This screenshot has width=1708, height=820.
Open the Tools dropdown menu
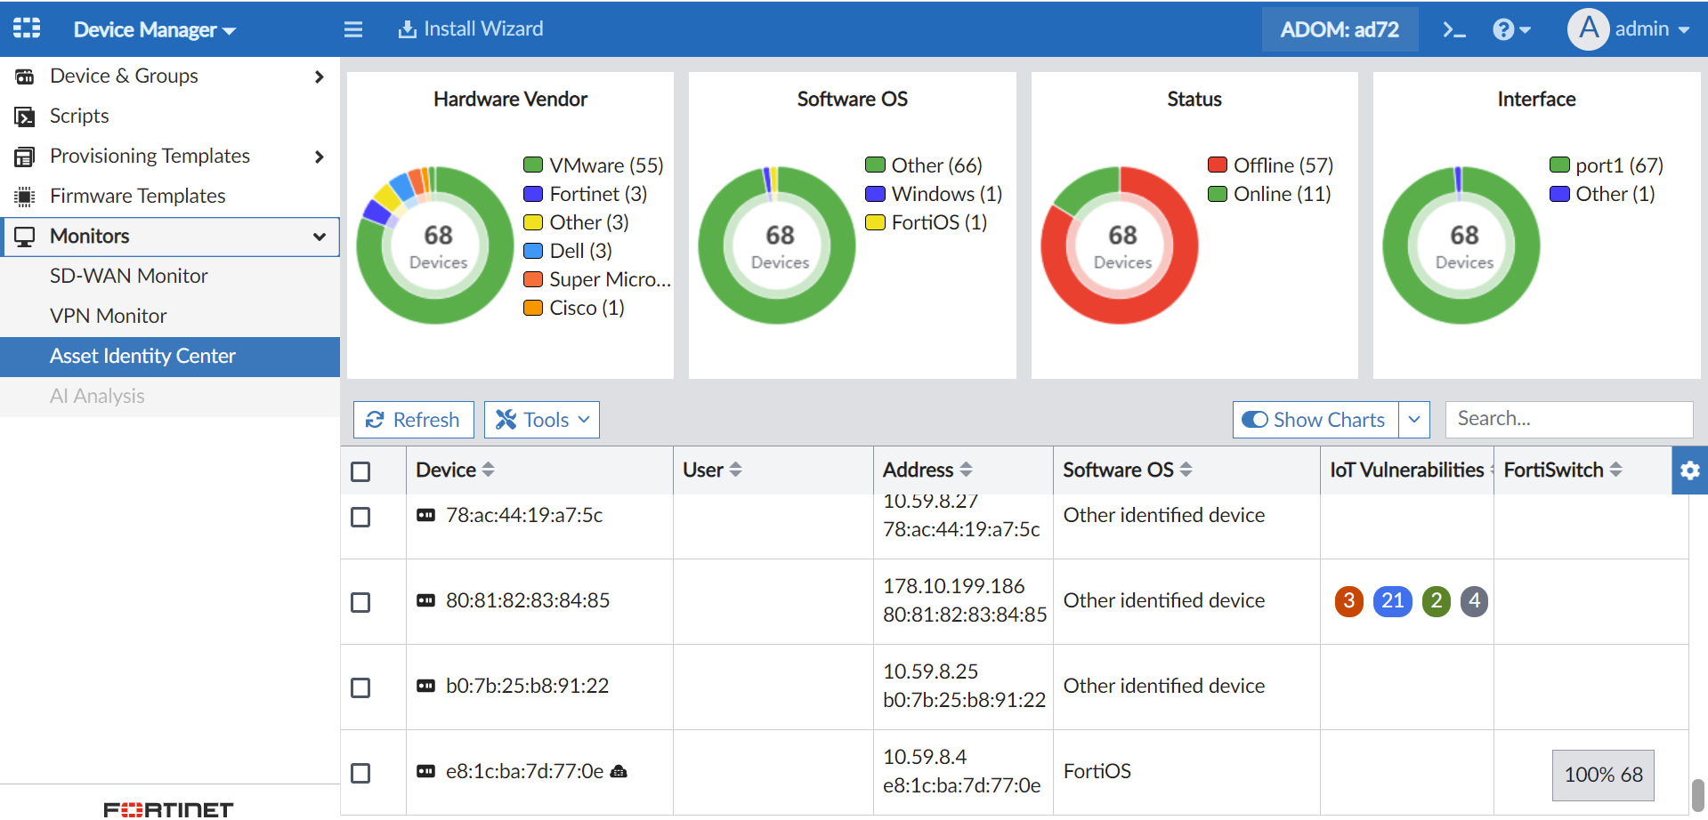pos(542,420)
